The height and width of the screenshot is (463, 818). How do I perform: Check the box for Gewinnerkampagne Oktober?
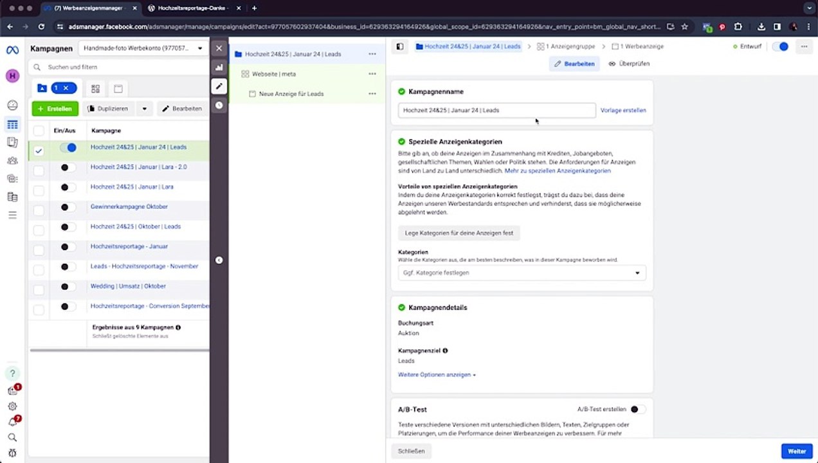tap(39, 210)
